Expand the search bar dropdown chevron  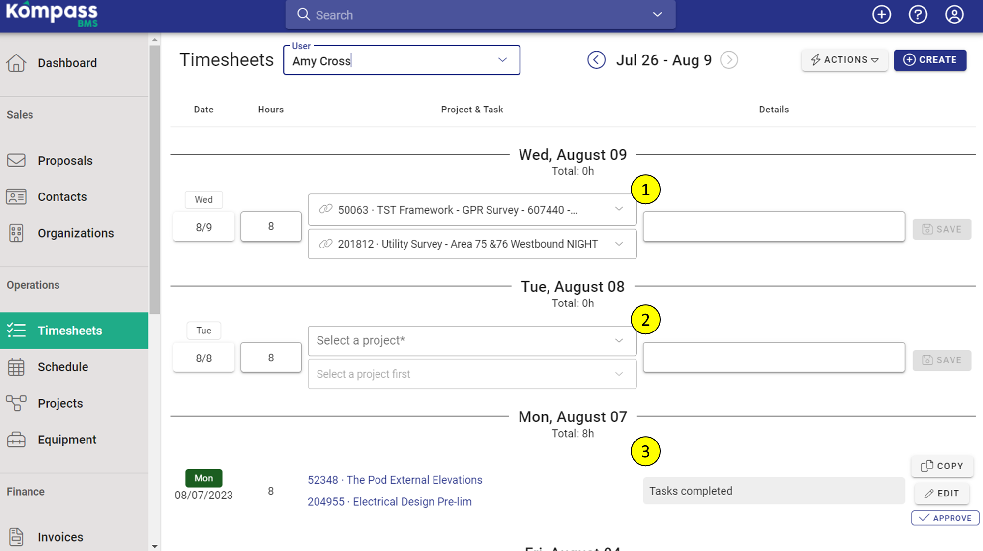point(657,15)
